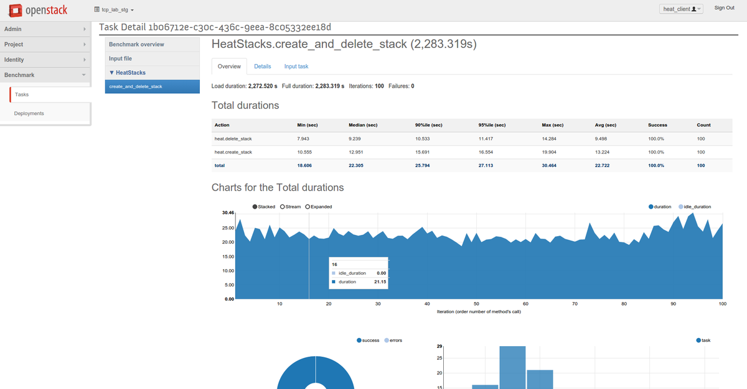Click the project grid icon beside tcp_lab_stg
Viewport: 747px width, 389px height.
point(96,10)
